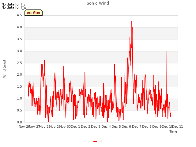The image size is (196, 147).
Task: Click the 0.0 y-axis tick label
Action: (19, 123)
